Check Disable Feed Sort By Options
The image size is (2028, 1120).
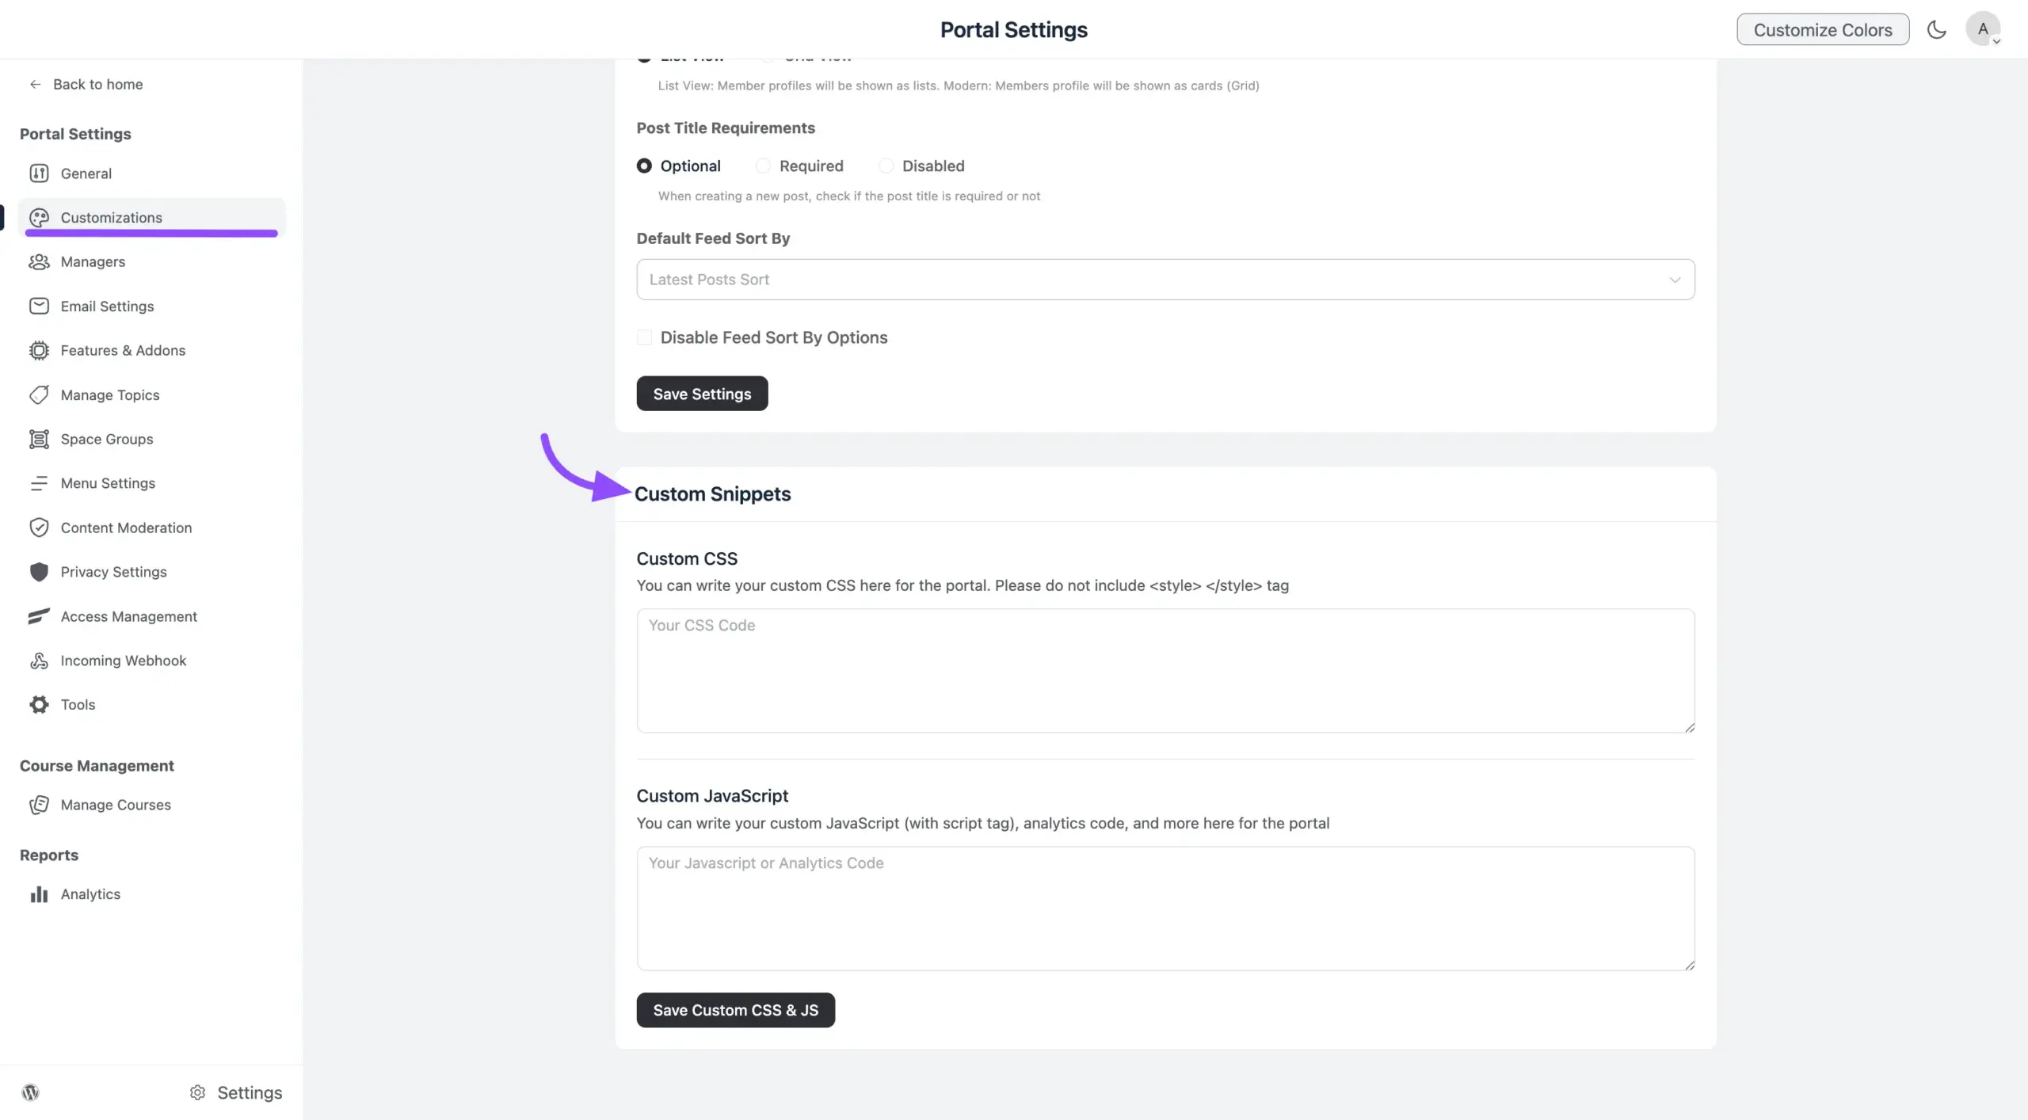tap(643, 337)
